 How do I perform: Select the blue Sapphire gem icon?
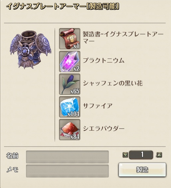pos(70,107)
